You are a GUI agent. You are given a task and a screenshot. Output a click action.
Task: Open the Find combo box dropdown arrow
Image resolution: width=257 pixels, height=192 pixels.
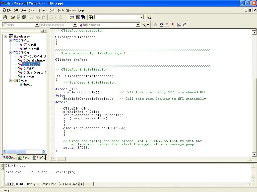[x=142, y=17]
